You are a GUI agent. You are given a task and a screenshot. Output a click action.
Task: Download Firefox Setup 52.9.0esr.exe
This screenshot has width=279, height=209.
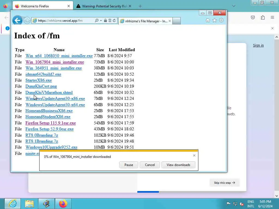point(50,129)
